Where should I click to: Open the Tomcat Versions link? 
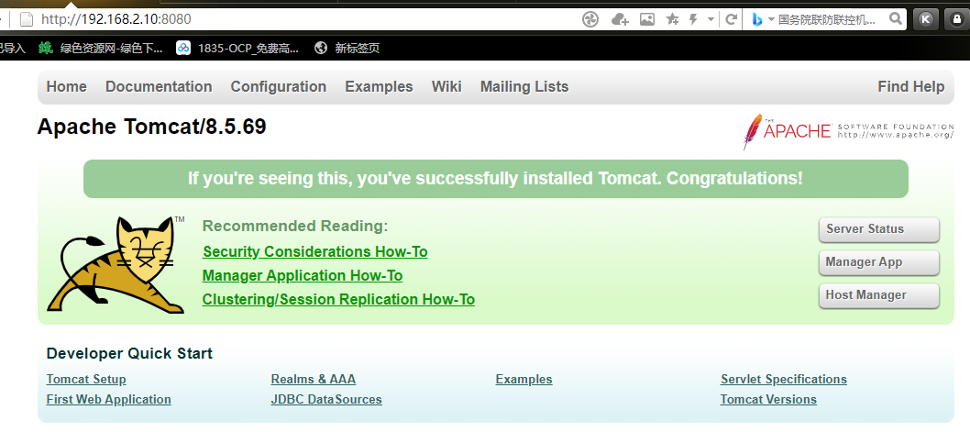(768, 400)
